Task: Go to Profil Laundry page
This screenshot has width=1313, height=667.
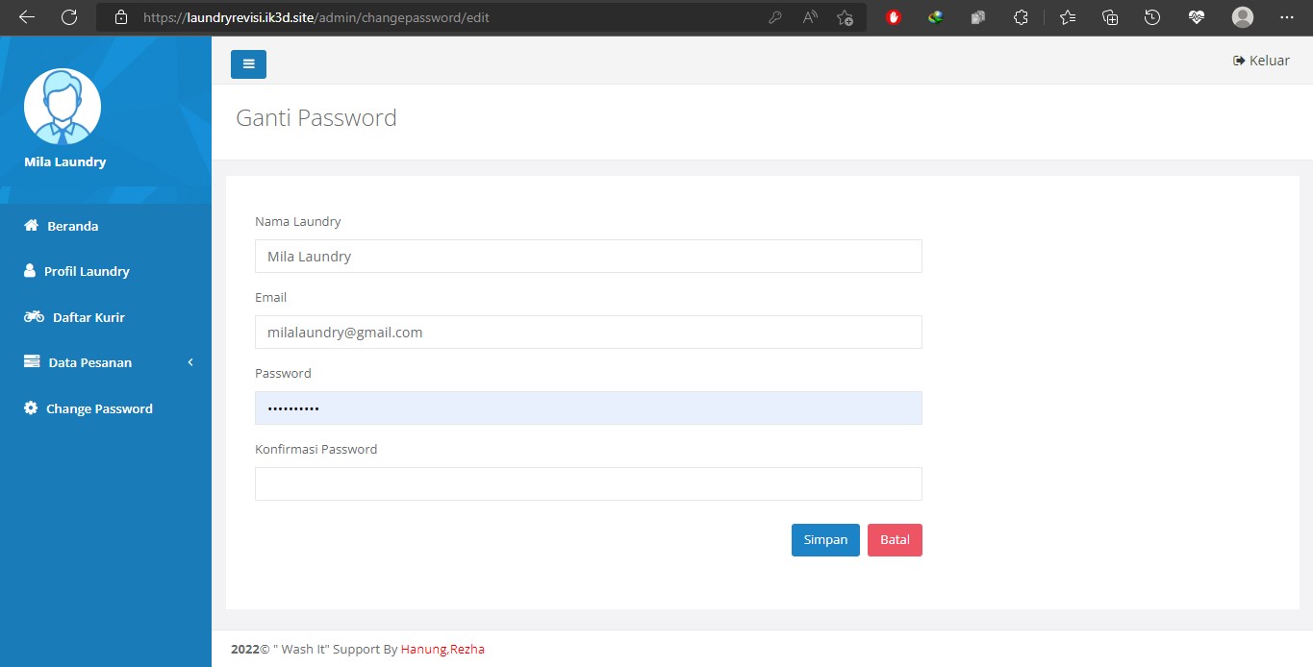Action: pos(86,272)
